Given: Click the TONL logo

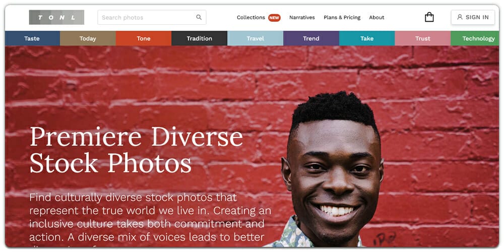Looking at the screenshot, I should pos(56,17).
